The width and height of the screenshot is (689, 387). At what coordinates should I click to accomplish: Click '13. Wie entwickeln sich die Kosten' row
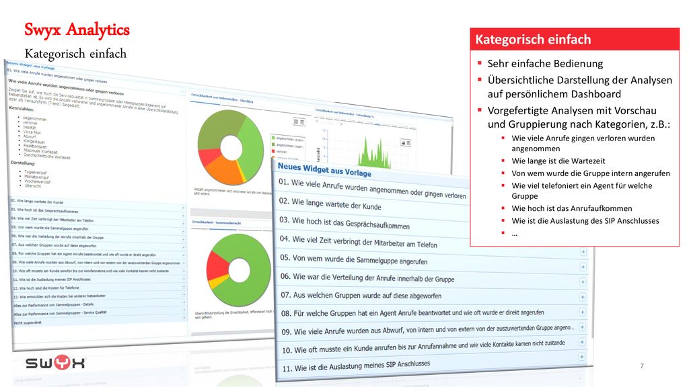(59, 296)
